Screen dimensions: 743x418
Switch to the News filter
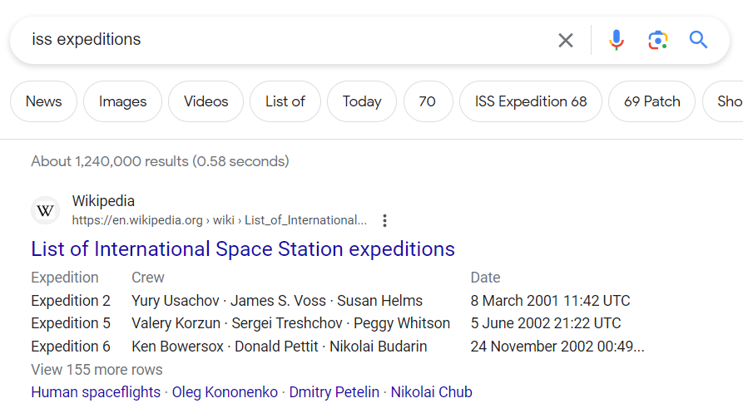click(x=43, y=101)
